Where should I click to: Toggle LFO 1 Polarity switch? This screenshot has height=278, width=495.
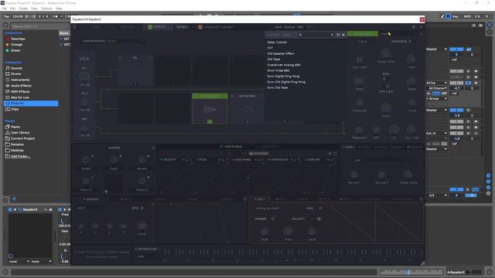pos(316,219)
